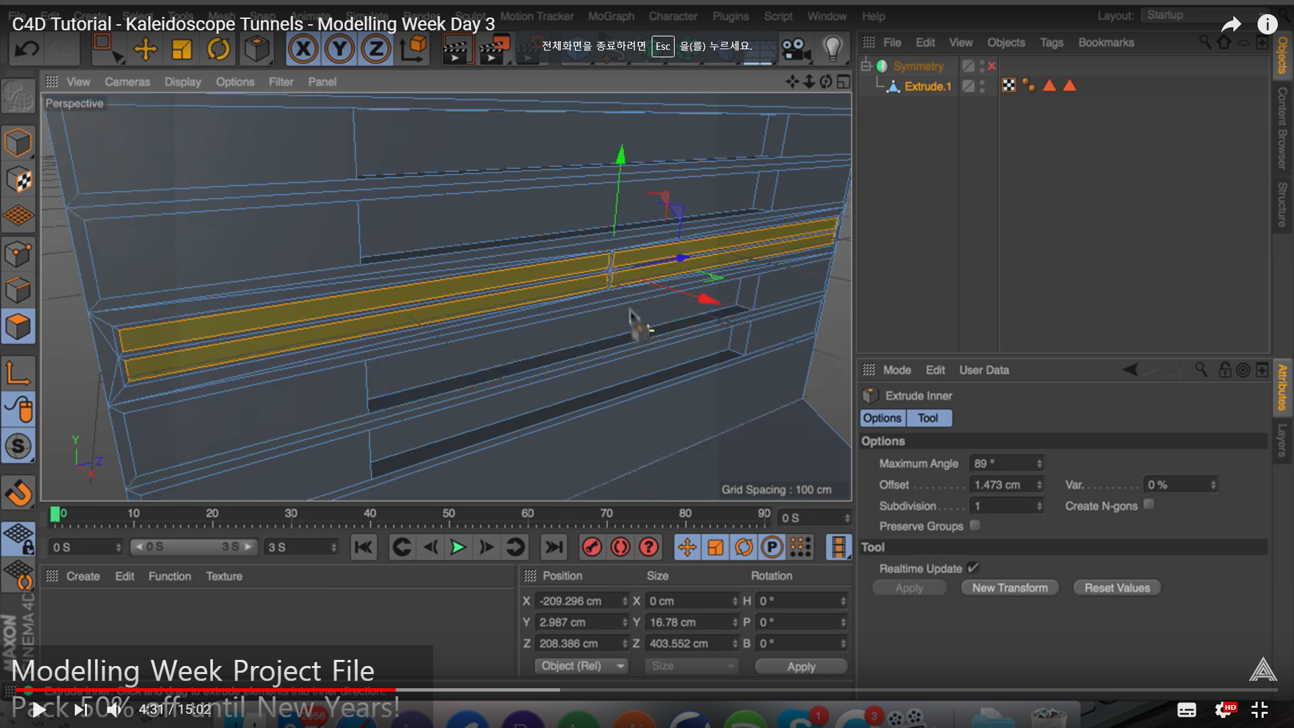This screenshot has height=728, width=1294.
Task: Click the Var. percentage stepper arrows
Action: 1213,485
